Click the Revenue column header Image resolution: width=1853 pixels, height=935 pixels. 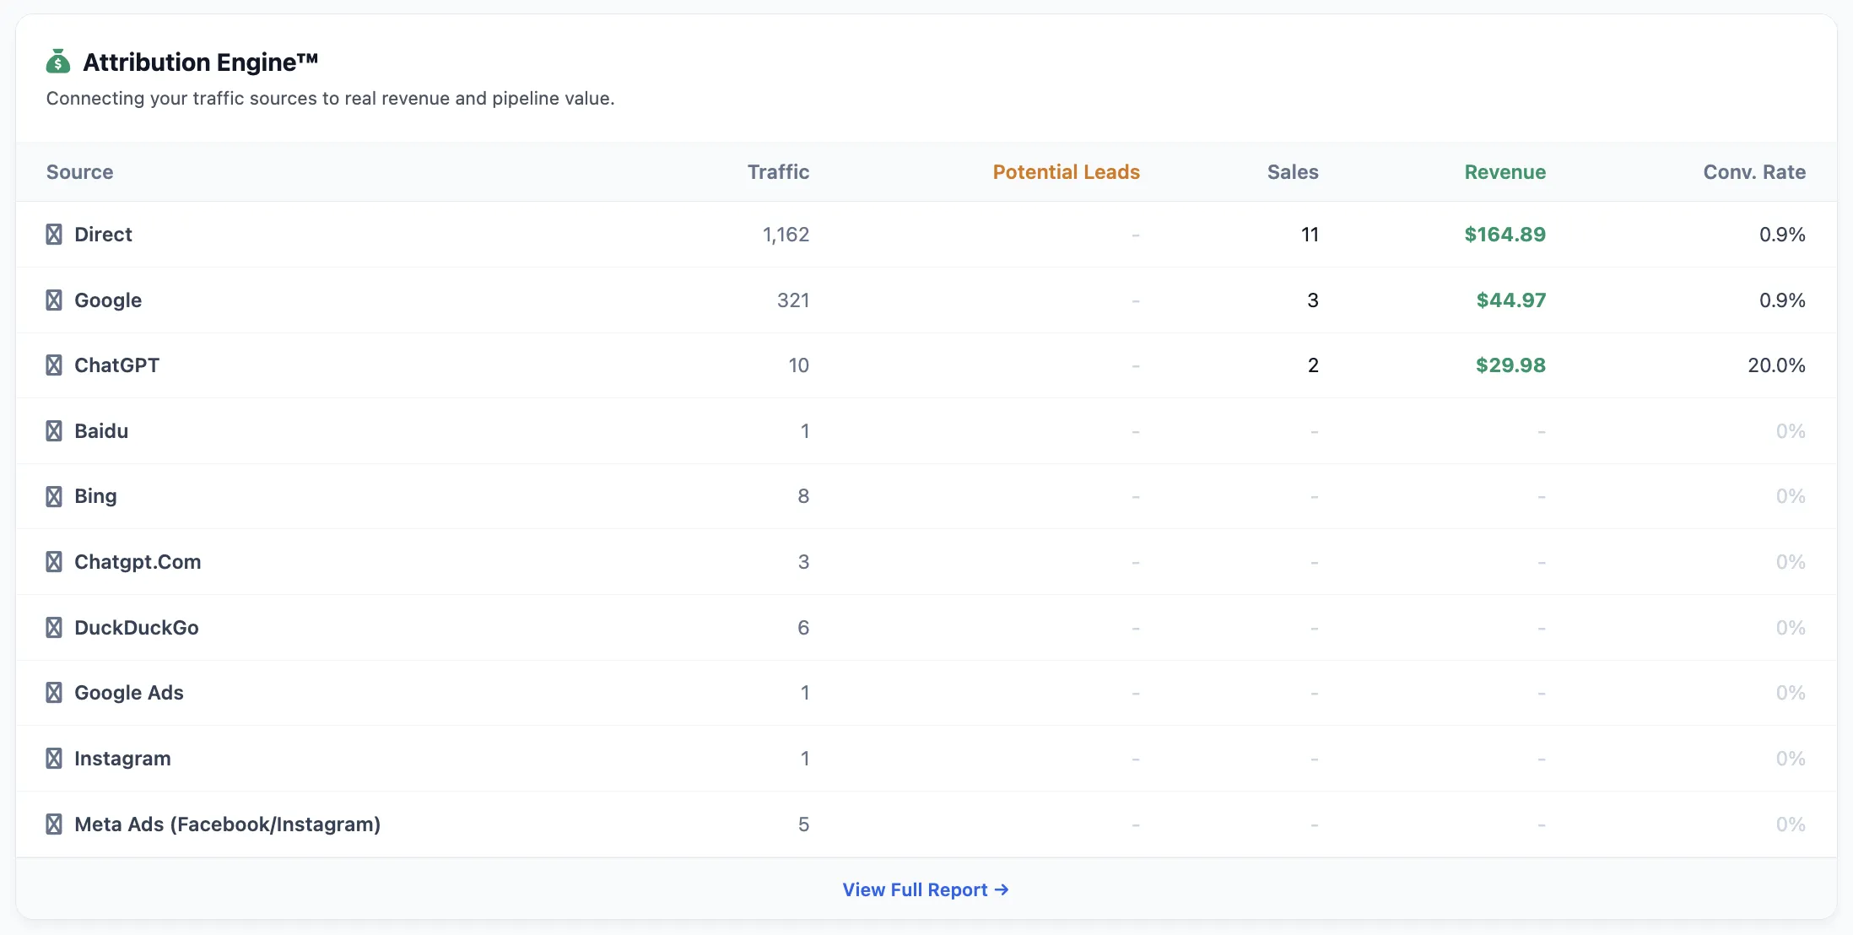point(1505,172)
